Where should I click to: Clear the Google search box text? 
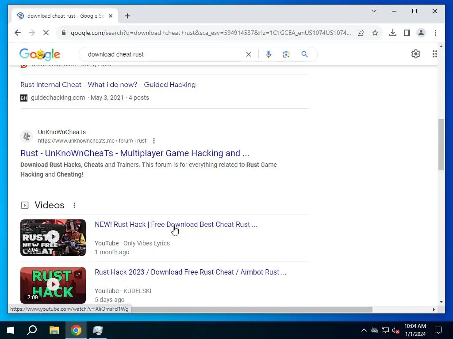(x=249, y=54)
